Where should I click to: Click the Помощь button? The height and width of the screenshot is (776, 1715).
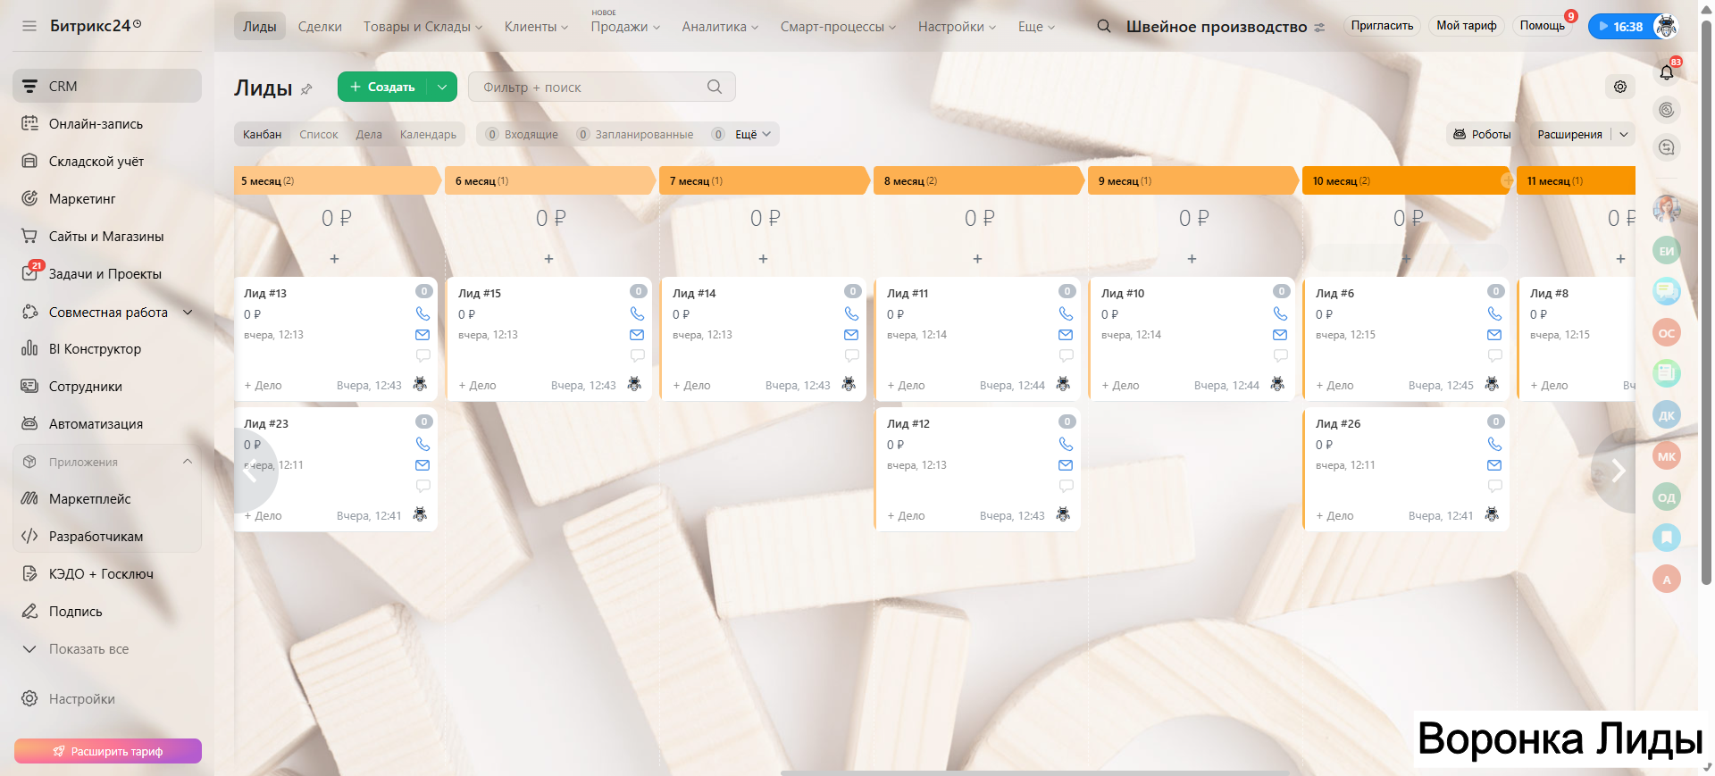click(x=1543, y=26)
